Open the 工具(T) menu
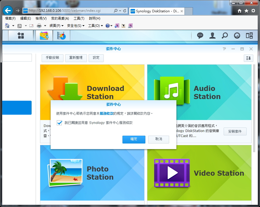260x207 pixels. pos(79,18)
